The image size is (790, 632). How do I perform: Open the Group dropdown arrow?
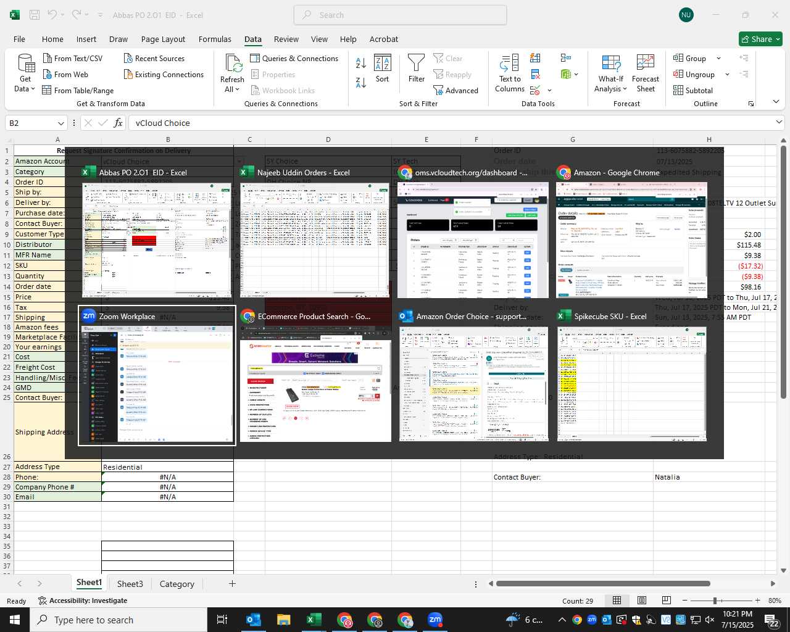pos(718,58)
